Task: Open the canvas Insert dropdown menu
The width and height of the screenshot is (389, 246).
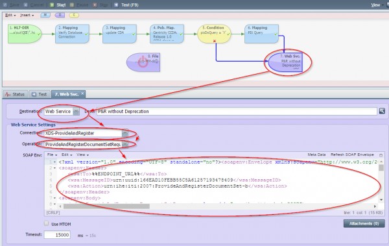Action: (27, 15)
